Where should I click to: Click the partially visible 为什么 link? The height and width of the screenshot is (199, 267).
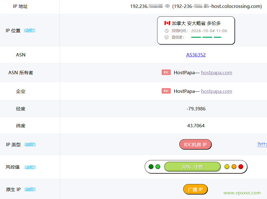[262, 144]
